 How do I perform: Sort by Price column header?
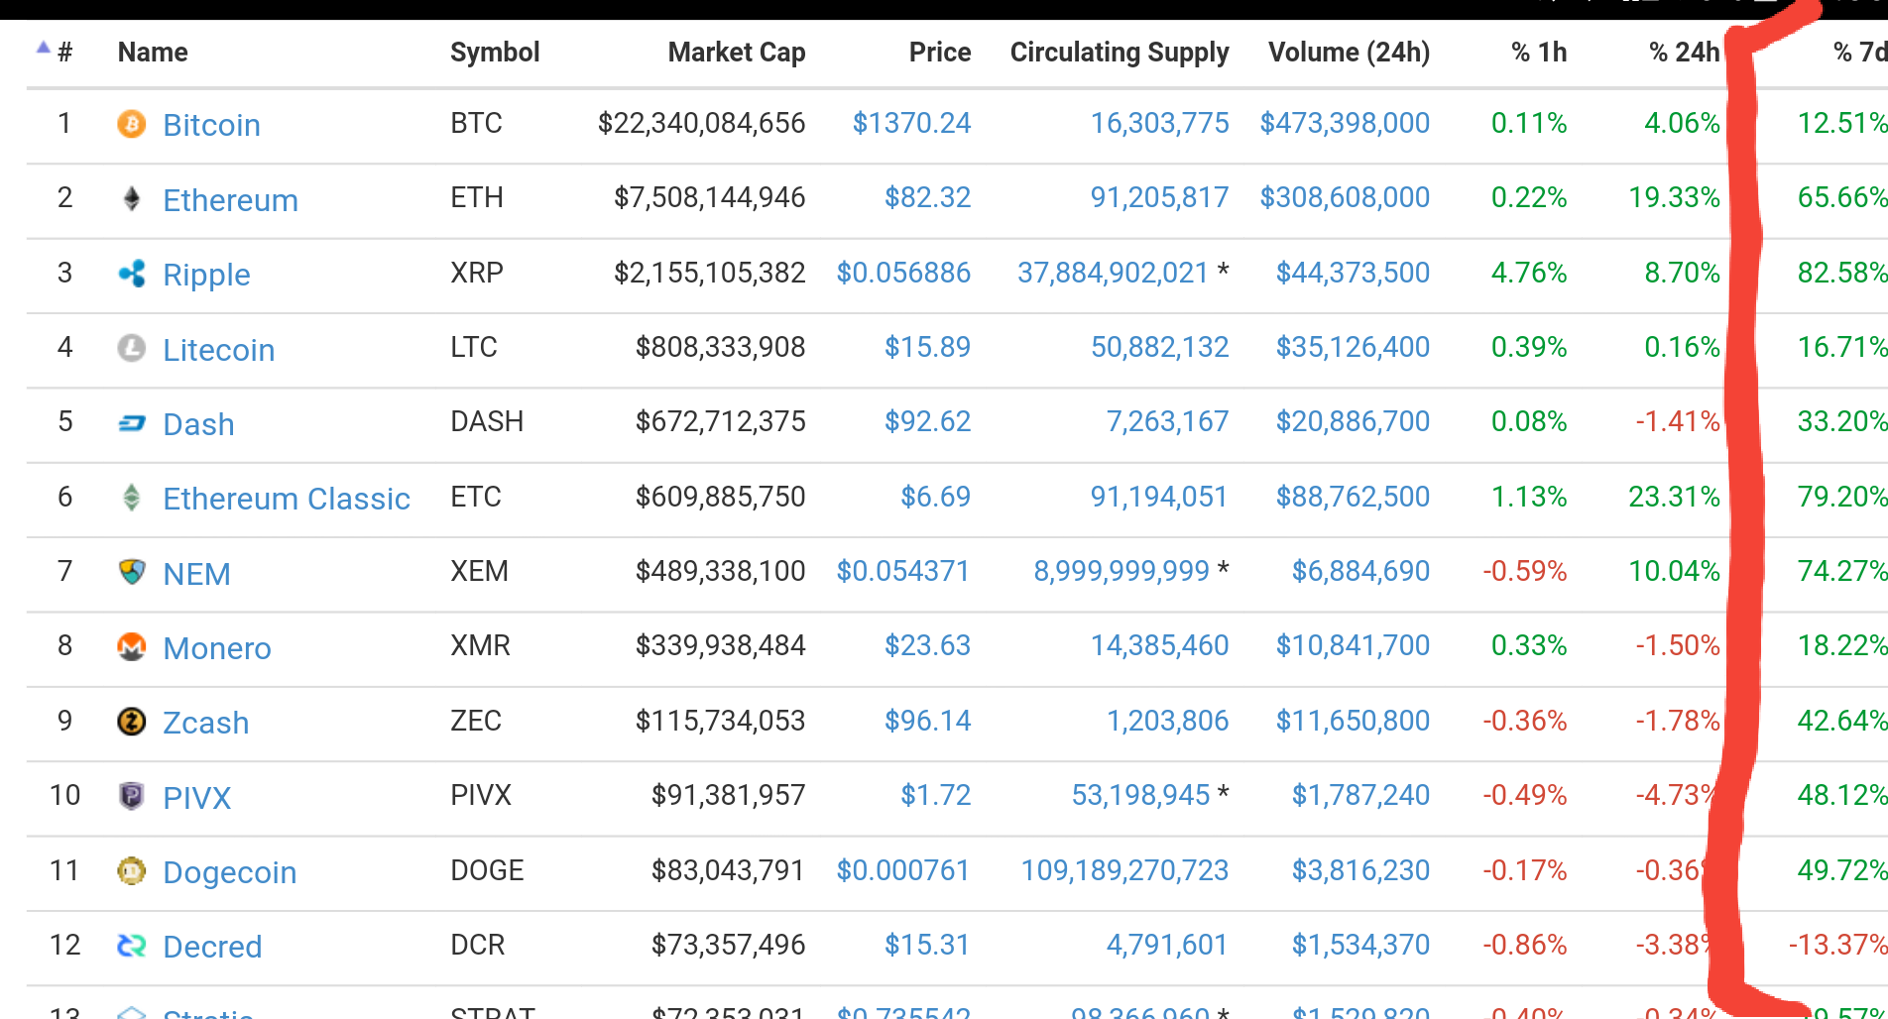point(940,52)
